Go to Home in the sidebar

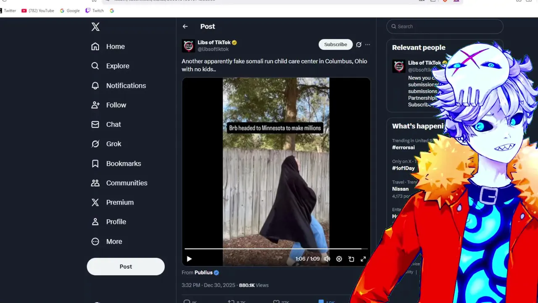coord(108,47)
